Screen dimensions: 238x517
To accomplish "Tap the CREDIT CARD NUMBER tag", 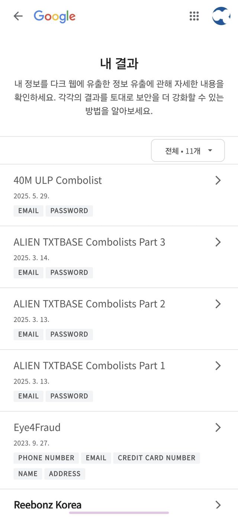I will pos(157,458).
